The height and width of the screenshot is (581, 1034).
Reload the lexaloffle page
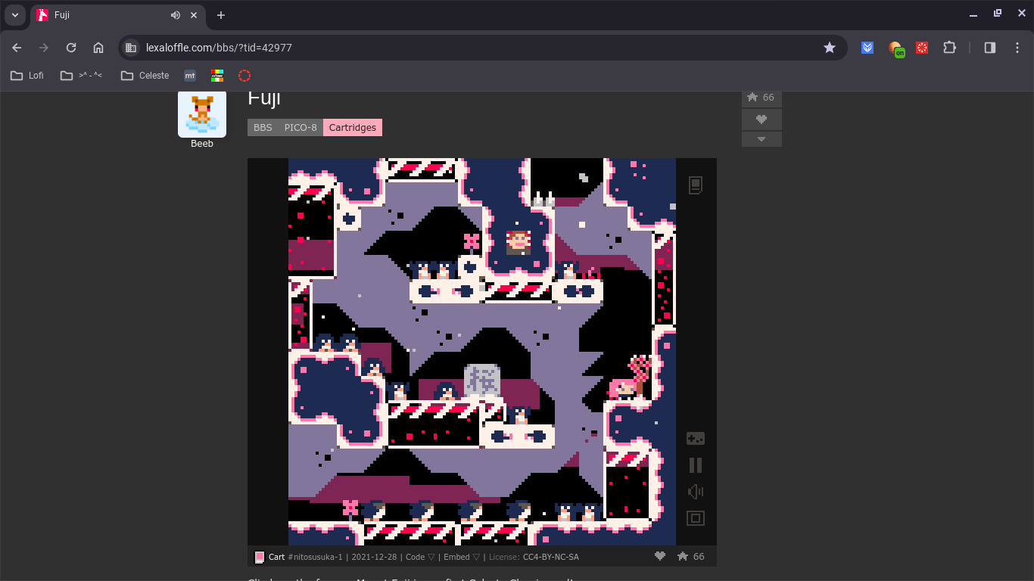pos(71,48)
